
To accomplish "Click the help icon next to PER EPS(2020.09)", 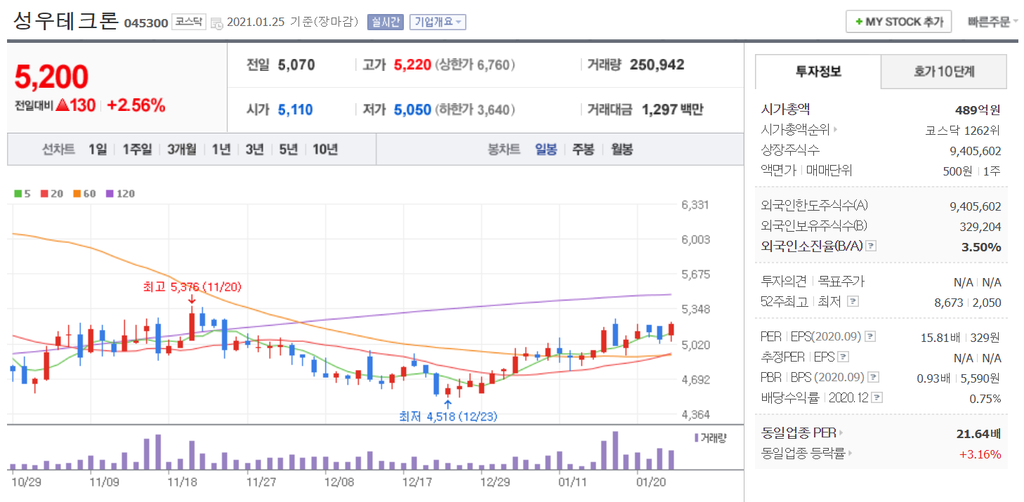I will [869, 337].
